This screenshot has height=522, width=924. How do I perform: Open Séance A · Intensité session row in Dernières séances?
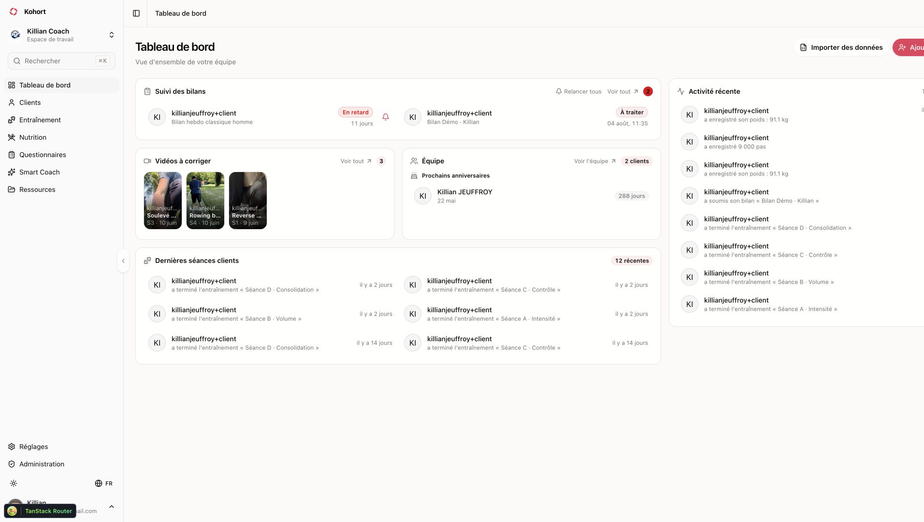(x=526, y=314)
